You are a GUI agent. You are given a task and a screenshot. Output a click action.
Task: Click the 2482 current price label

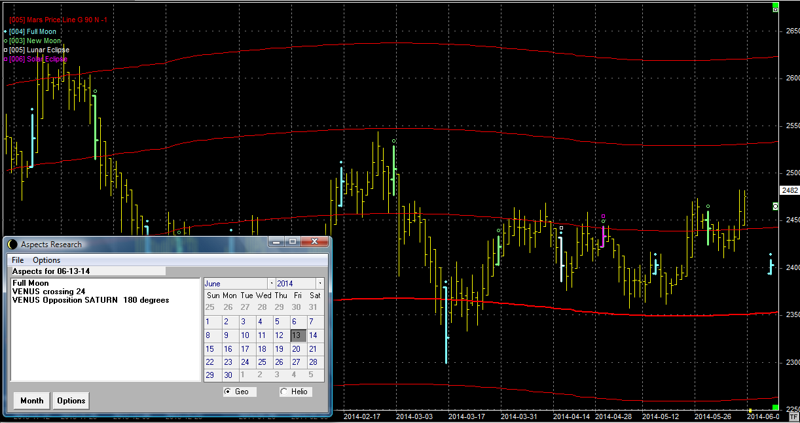[x=790, y=190]
